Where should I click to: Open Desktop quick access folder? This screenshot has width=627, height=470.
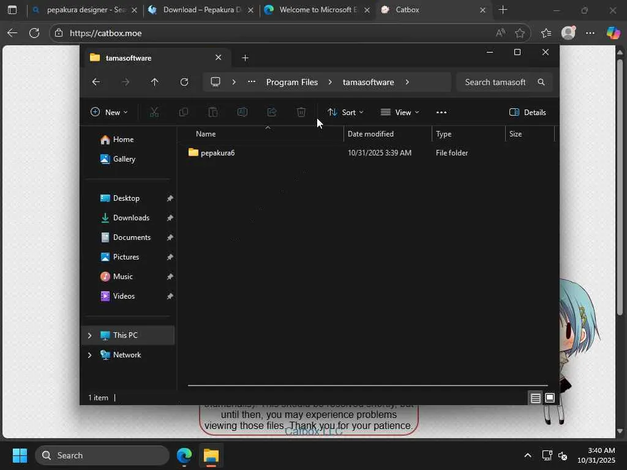tap(126, 198)
